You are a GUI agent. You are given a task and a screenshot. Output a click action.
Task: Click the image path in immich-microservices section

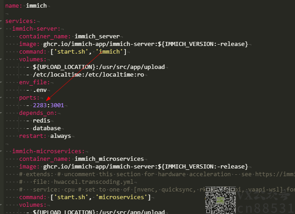coord(146,167)
